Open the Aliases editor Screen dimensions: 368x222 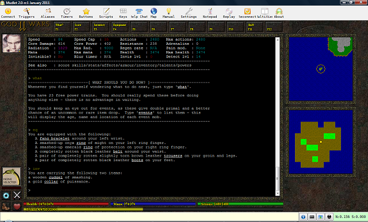(x=48, y=13)
